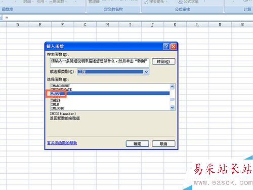Viewport: 253px width, 190px height.
Task: Confirm with the 确定 button
Action: click(137, 144)
